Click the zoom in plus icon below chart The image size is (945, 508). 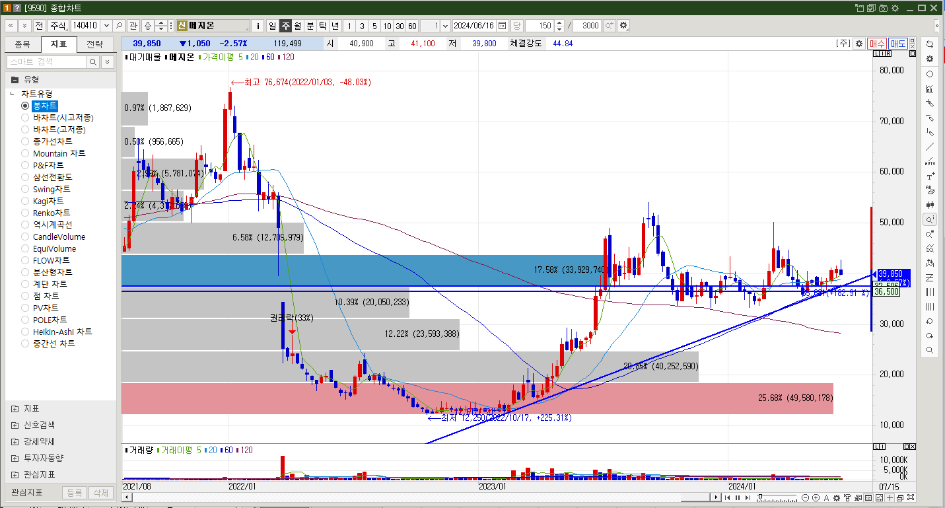pos(816,497)
